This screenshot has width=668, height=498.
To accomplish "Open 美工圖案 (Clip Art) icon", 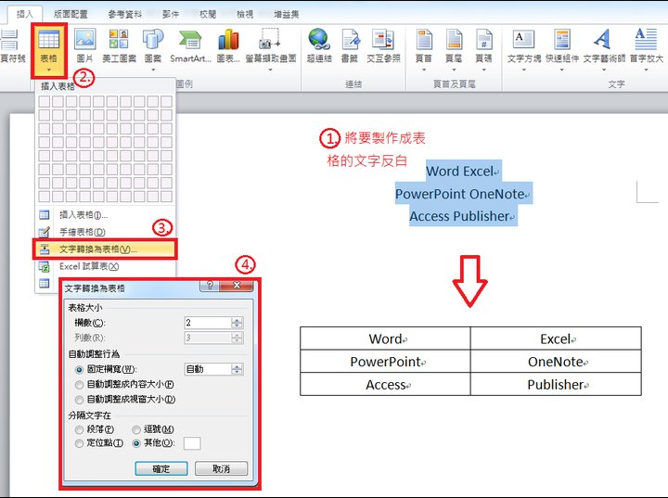I will tap(119, 39).
